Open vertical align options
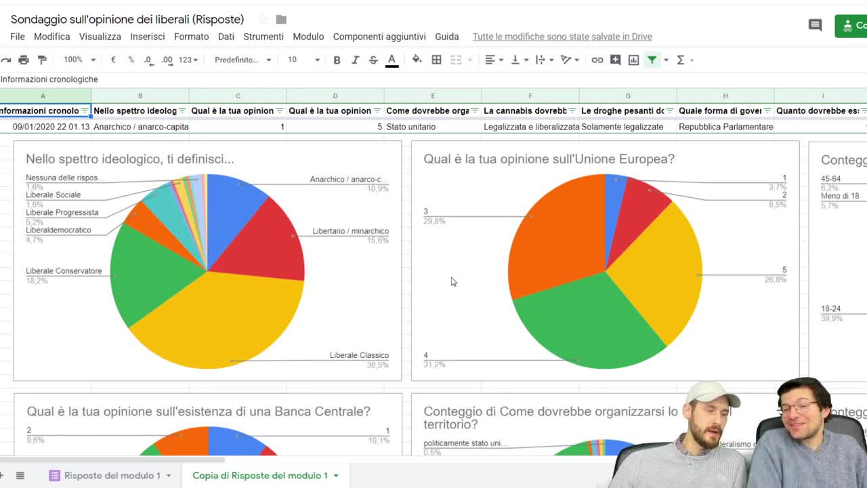 click(519, 60)
